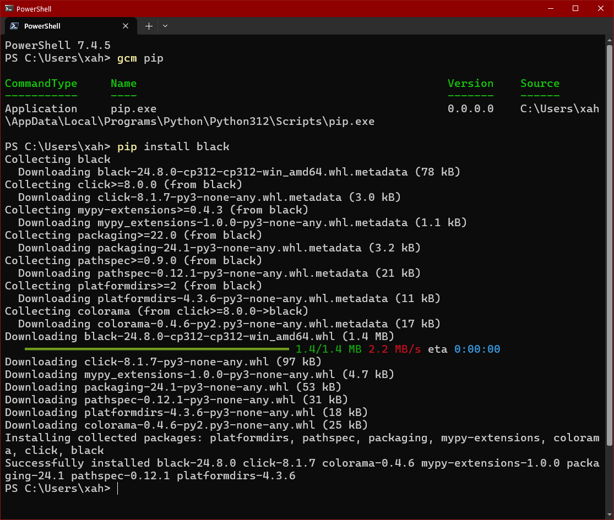Screen dimensions: 614x520
Task: Click 'pip.exe' in the Name column
Action: click(133, 109)
